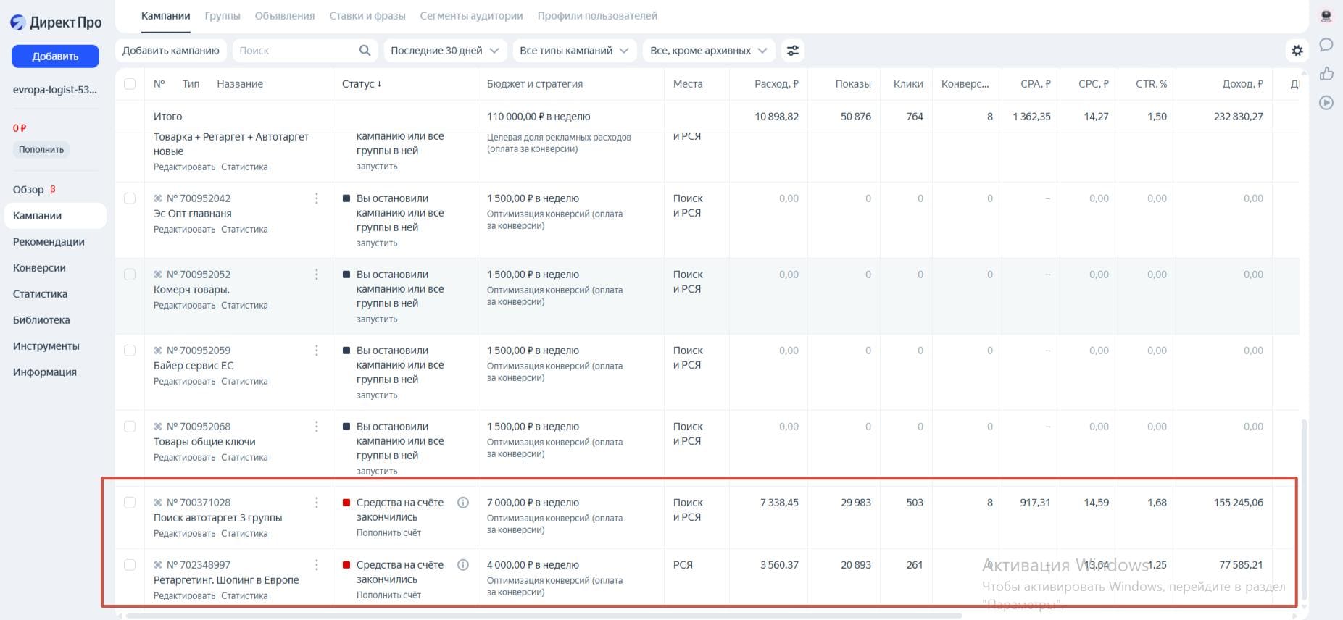Viewport: 1343px width, 620px height.
Task: Open the filter settings sliders icon
Action: point(793,51)
